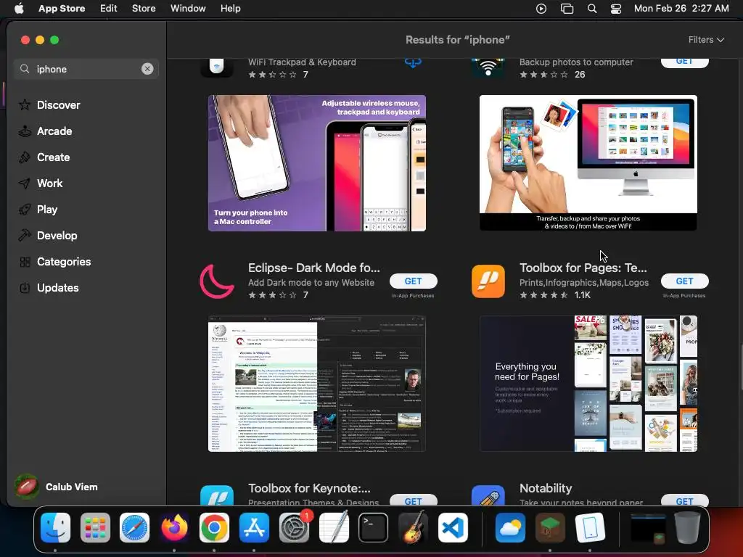Open the Categories grid icon
Screen dimensions: 743x557
[25, 261]
